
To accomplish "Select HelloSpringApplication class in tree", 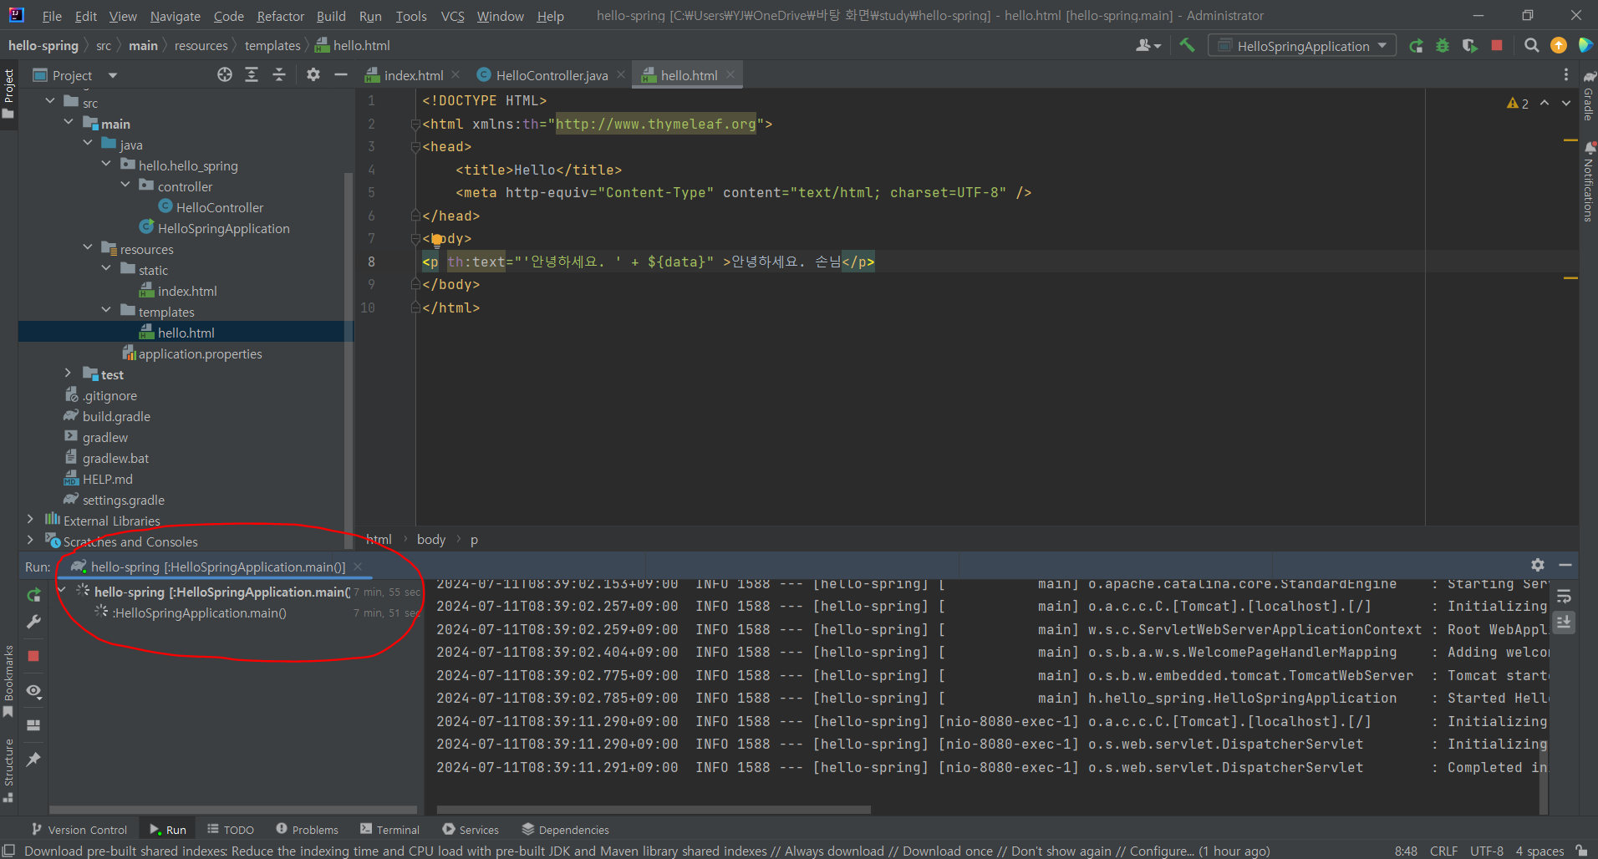I will 223,228.
